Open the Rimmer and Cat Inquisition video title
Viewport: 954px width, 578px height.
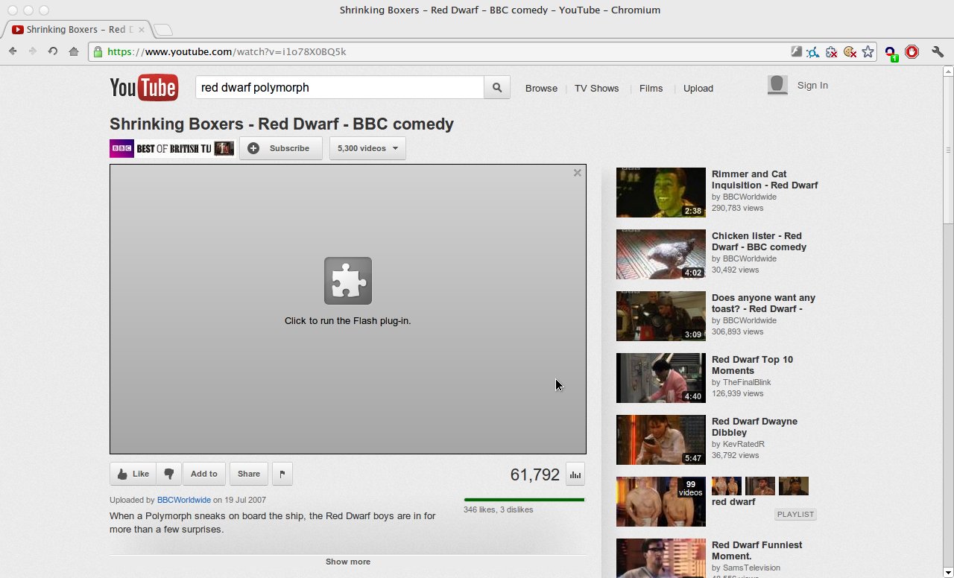(x=765, y=180)
